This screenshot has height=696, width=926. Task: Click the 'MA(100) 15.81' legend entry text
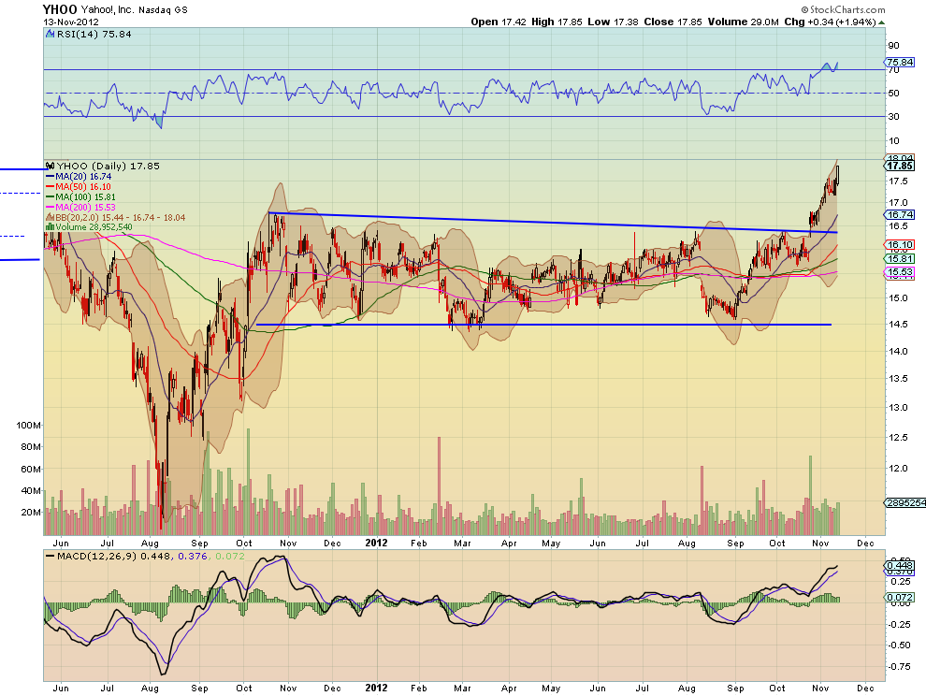coord(86,197)
